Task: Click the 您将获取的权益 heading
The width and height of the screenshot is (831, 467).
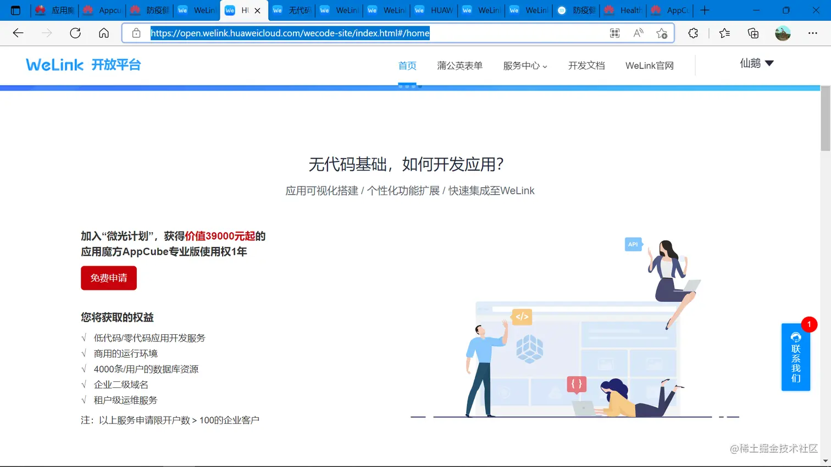Action: [x=117, y=317]
